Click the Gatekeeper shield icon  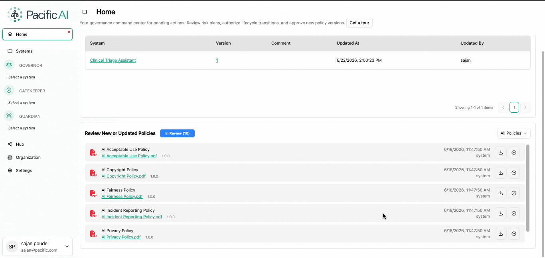pyautogui.click(x=9, y=90)
